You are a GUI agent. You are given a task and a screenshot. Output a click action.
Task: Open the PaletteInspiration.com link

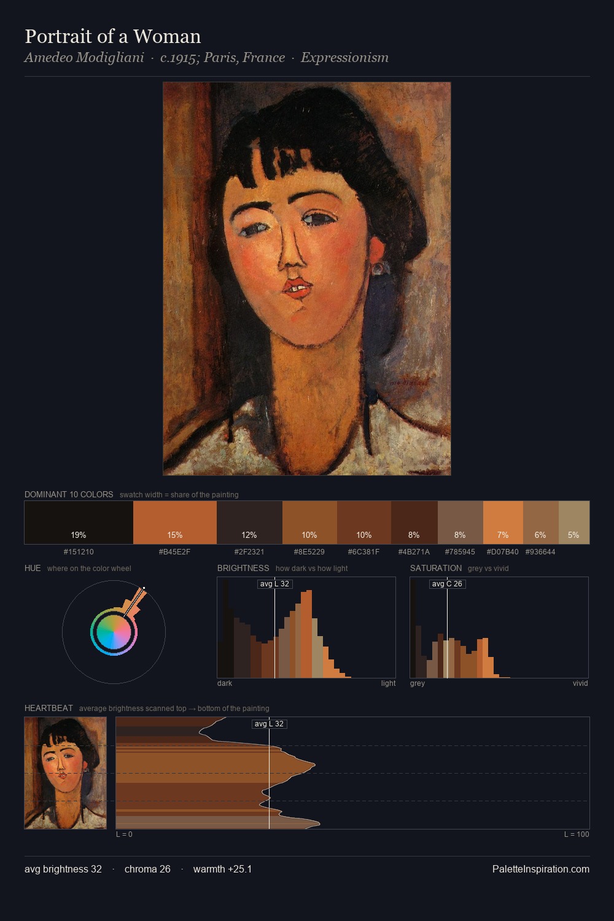(541, 869)
